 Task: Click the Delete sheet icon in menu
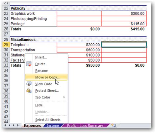click(x=29, y=64)
